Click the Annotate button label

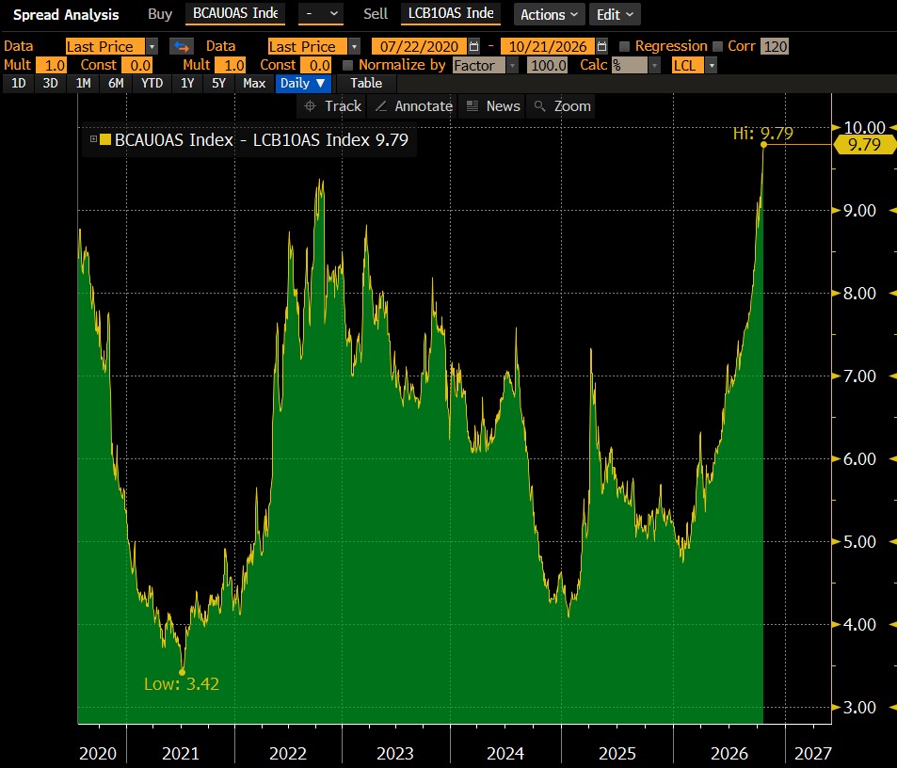point(424,105)
